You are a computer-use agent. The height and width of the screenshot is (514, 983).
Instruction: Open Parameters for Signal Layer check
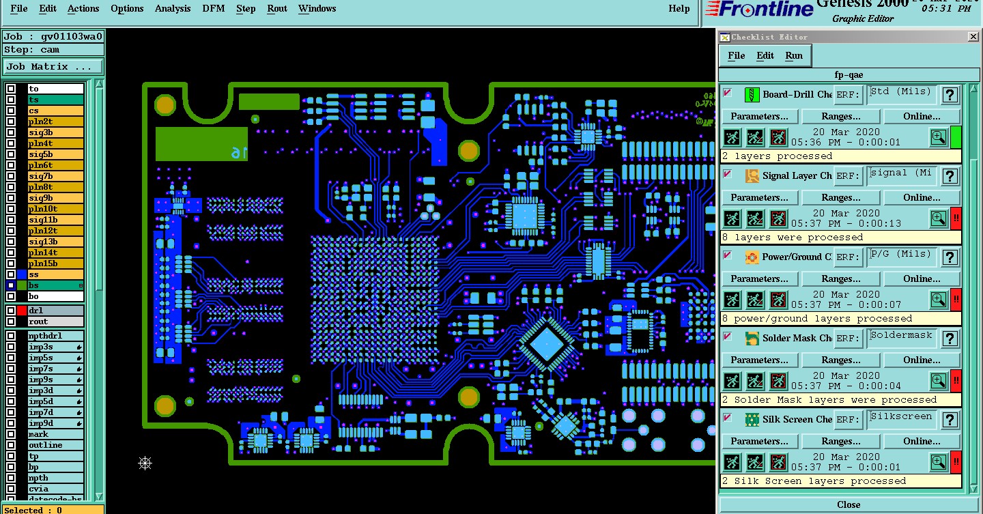(760, 197)
